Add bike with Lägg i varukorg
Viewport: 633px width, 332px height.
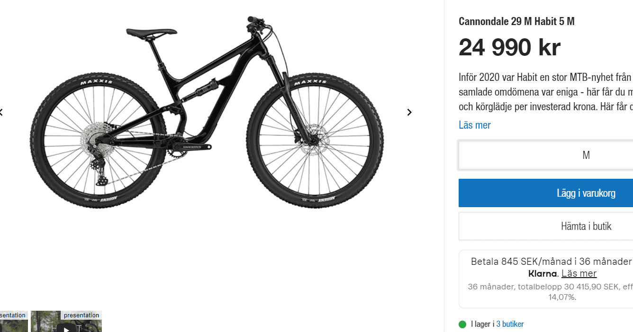[545, 193]
